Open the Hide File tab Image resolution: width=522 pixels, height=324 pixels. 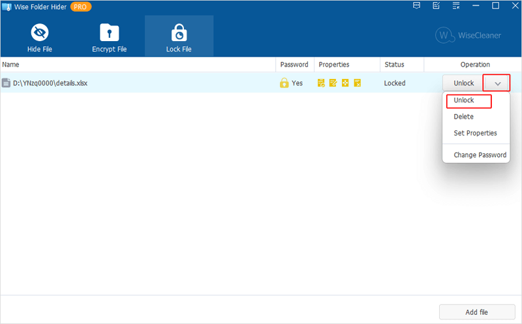point(40,38)
